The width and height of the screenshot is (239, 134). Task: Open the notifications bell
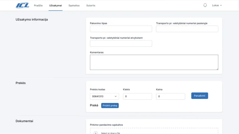[205, 5]
